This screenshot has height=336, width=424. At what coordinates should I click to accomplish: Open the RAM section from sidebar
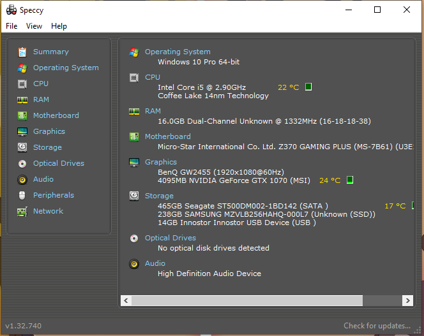click(x=41, y=99)
